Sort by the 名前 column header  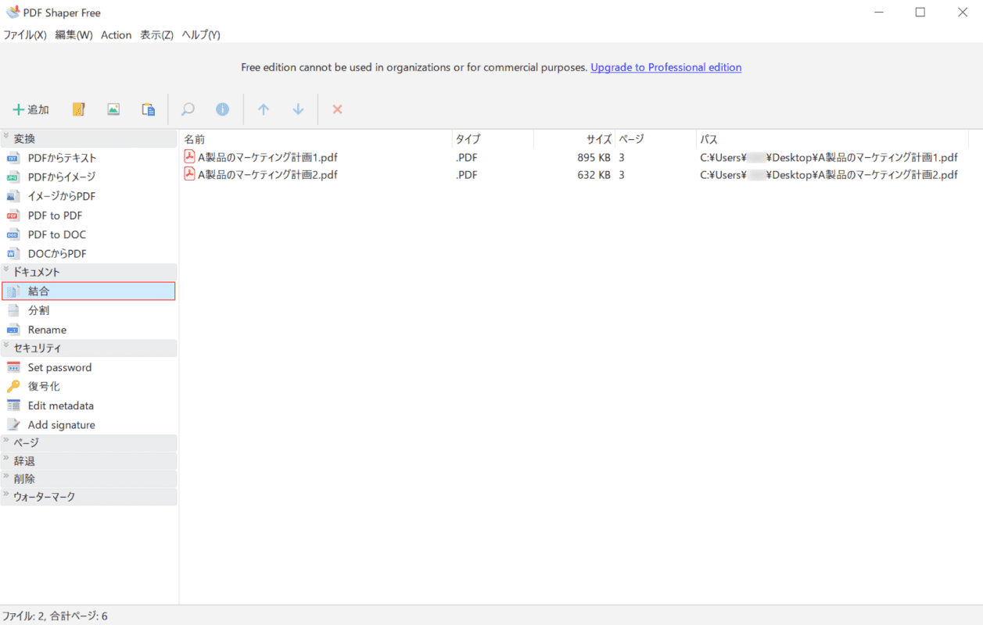tap(316, 139)
